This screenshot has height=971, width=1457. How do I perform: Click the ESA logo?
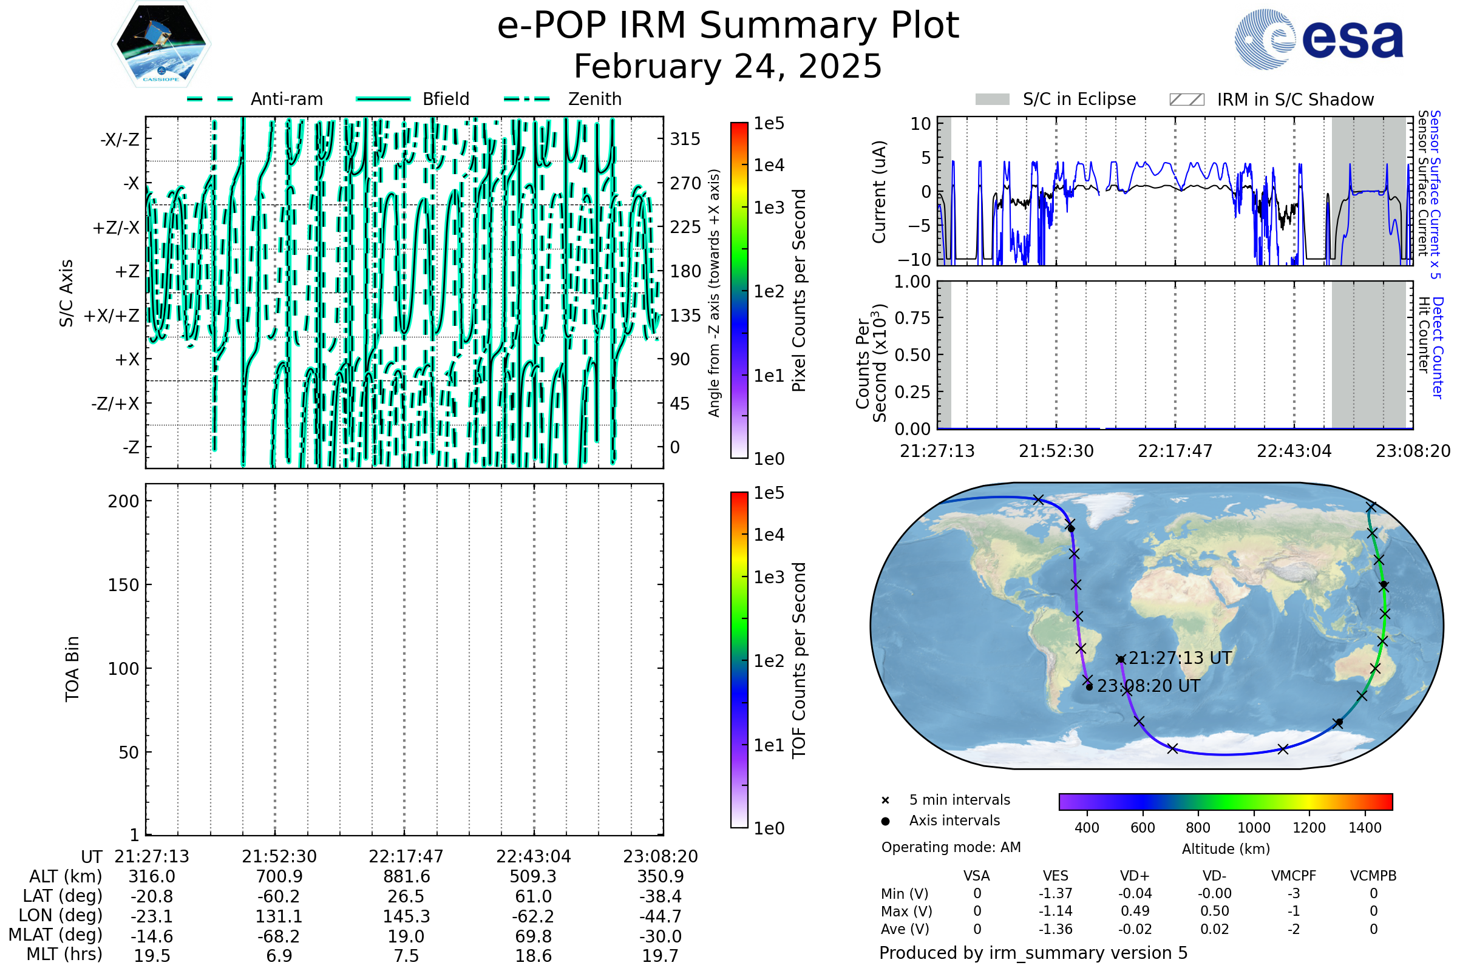click(1318, 38)
